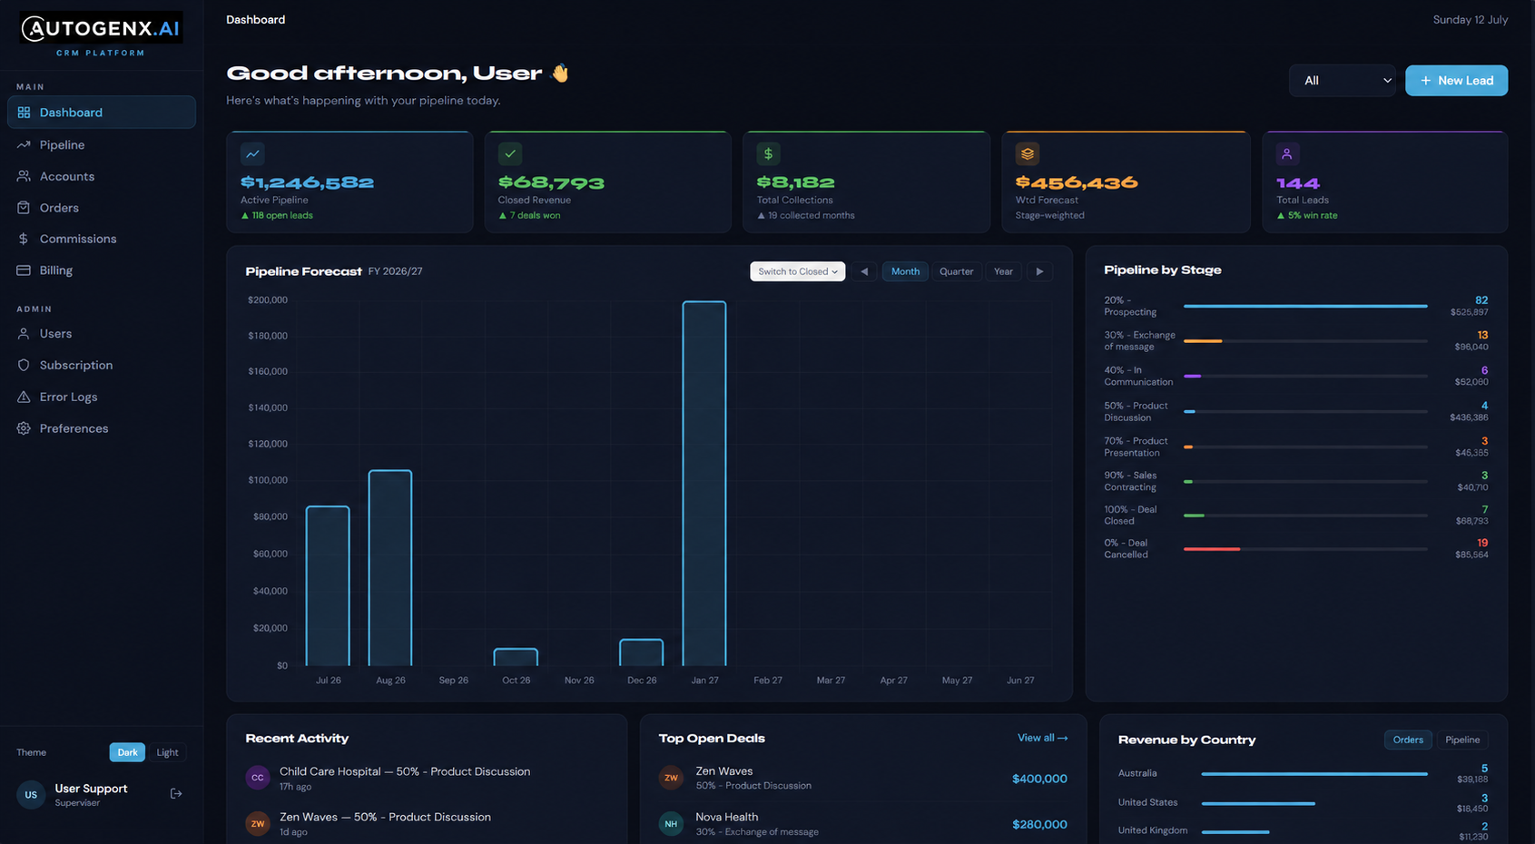1535x844 pixels.
Task: Click the Total Collections dollar icon
Action: pyautogui.click(x=769, y=153)
